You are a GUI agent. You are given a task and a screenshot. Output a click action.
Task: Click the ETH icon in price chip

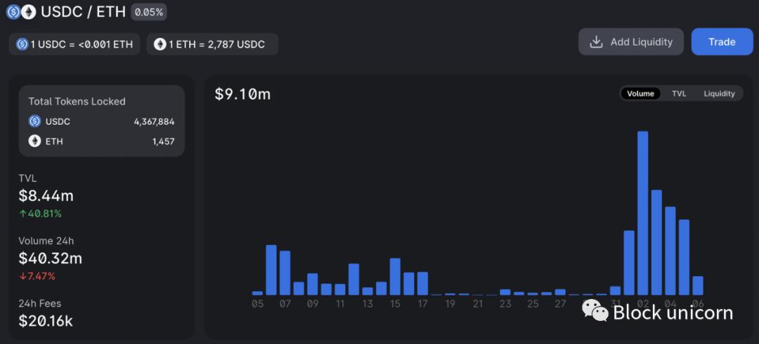point(160,44)
